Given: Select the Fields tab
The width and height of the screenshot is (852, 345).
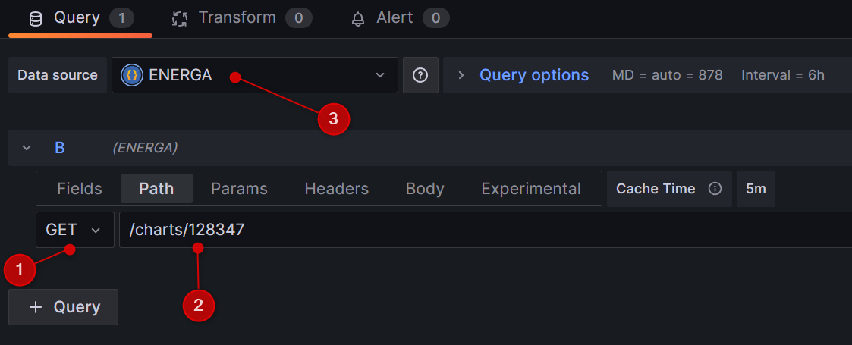Looking at the screenshot, I should point(79,189).
